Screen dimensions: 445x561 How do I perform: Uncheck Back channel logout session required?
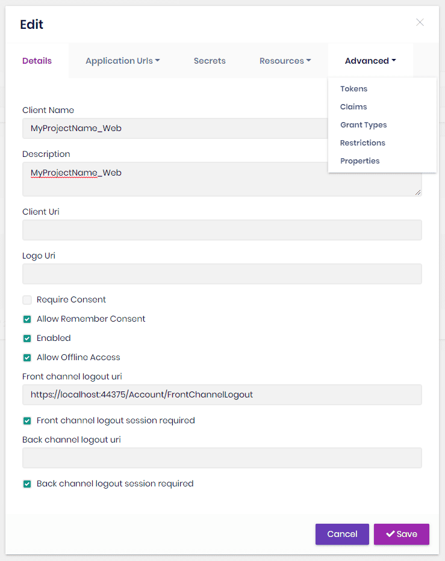tap(27, 484)
